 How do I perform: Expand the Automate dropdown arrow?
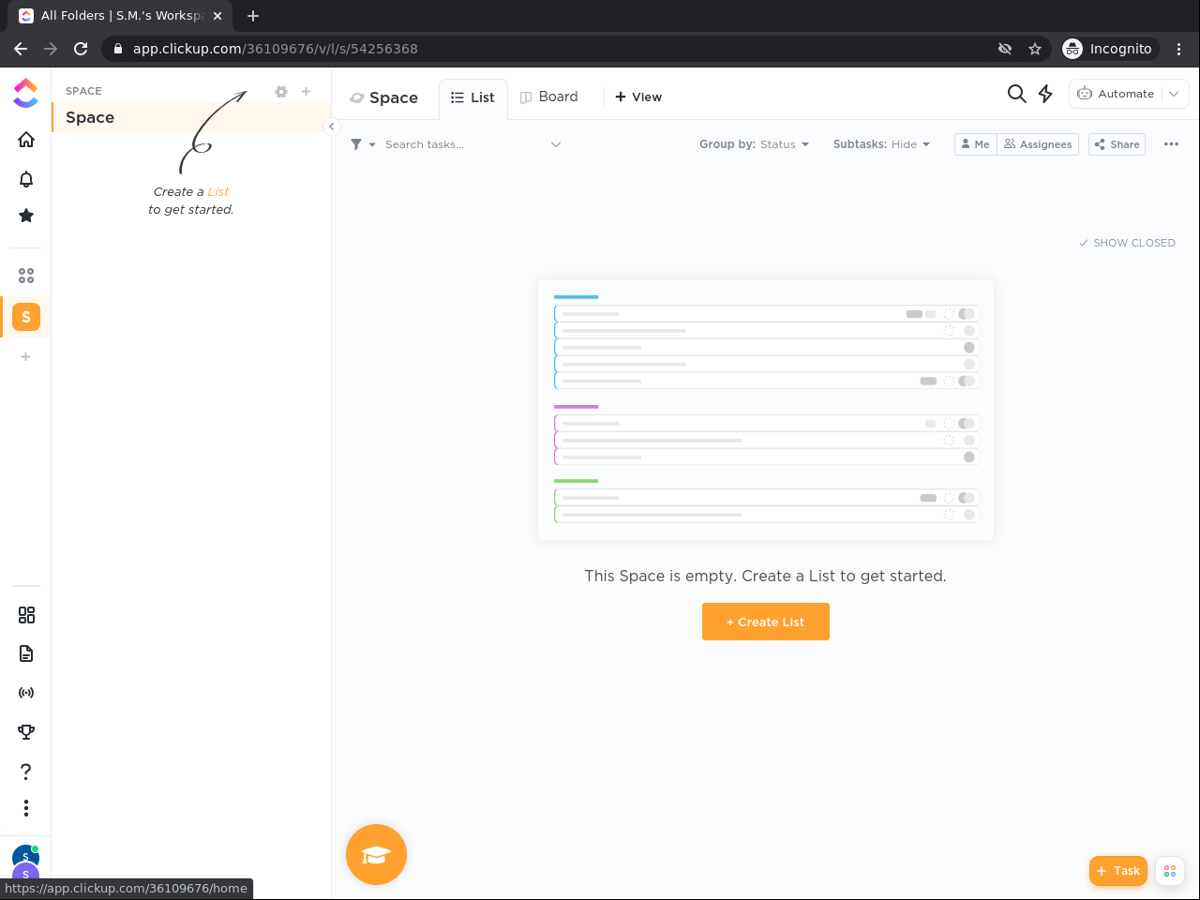tap(1174, 94)
